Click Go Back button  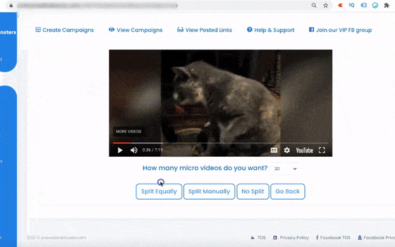[288, 192]
